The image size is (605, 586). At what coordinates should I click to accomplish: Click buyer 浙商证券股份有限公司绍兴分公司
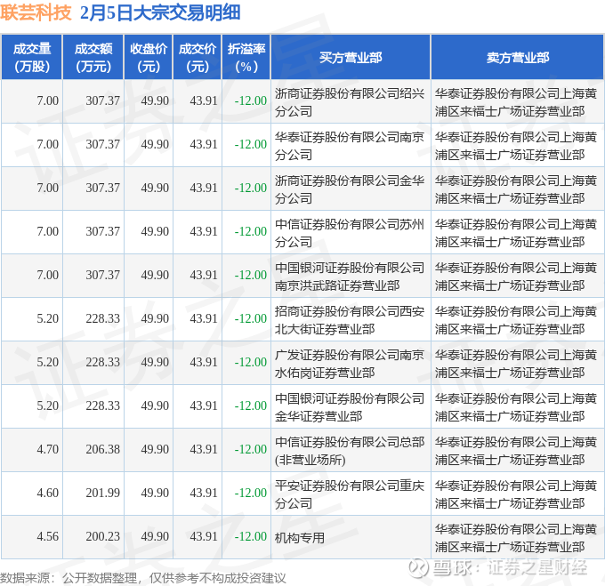(350, 101)
